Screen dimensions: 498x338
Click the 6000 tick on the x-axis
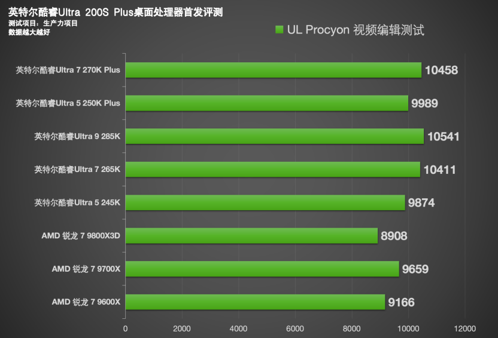point(295,328)
